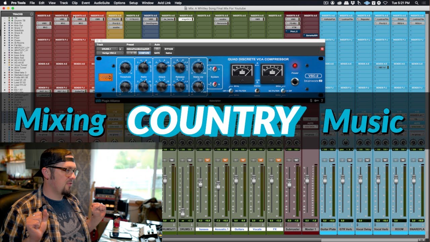
Task: Flip the Stereo/Mono switch
Action: pos(257,91)
